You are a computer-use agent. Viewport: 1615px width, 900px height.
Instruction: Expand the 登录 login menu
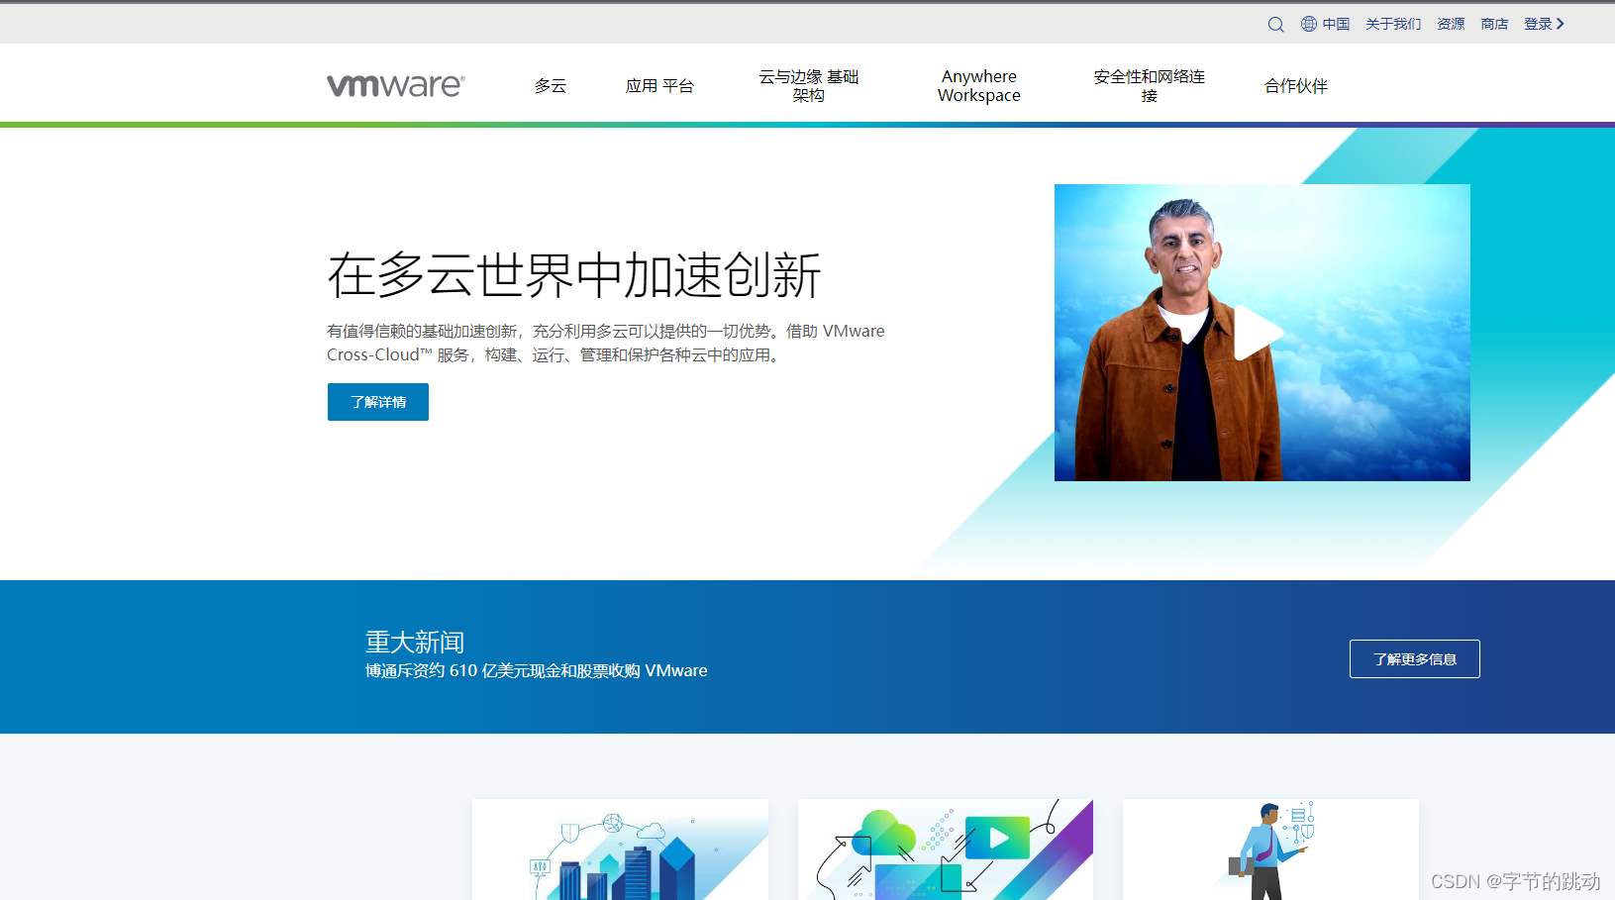tap(1544, 24)
